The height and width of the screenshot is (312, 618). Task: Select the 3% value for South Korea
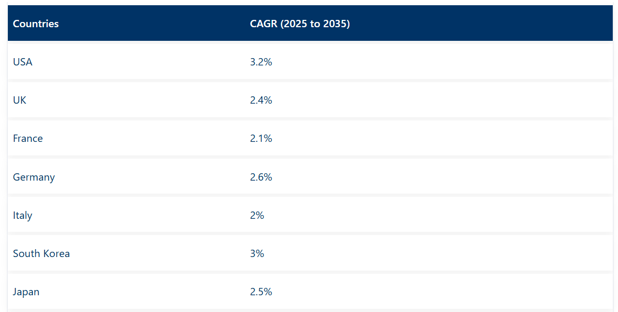pos(257,253)
